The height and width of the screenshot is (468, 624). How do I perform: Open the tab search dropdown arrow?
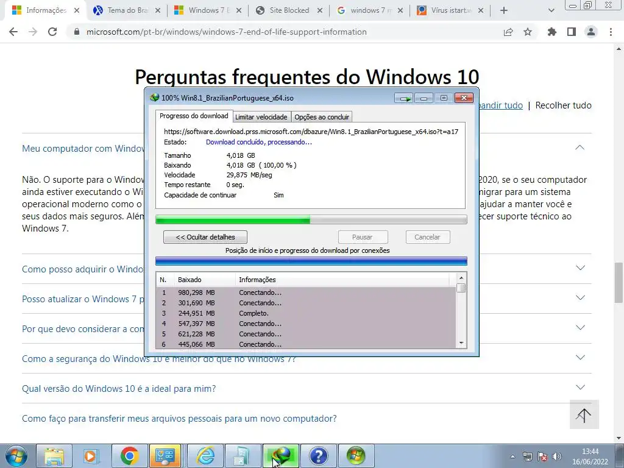click(x=551, y=10)
